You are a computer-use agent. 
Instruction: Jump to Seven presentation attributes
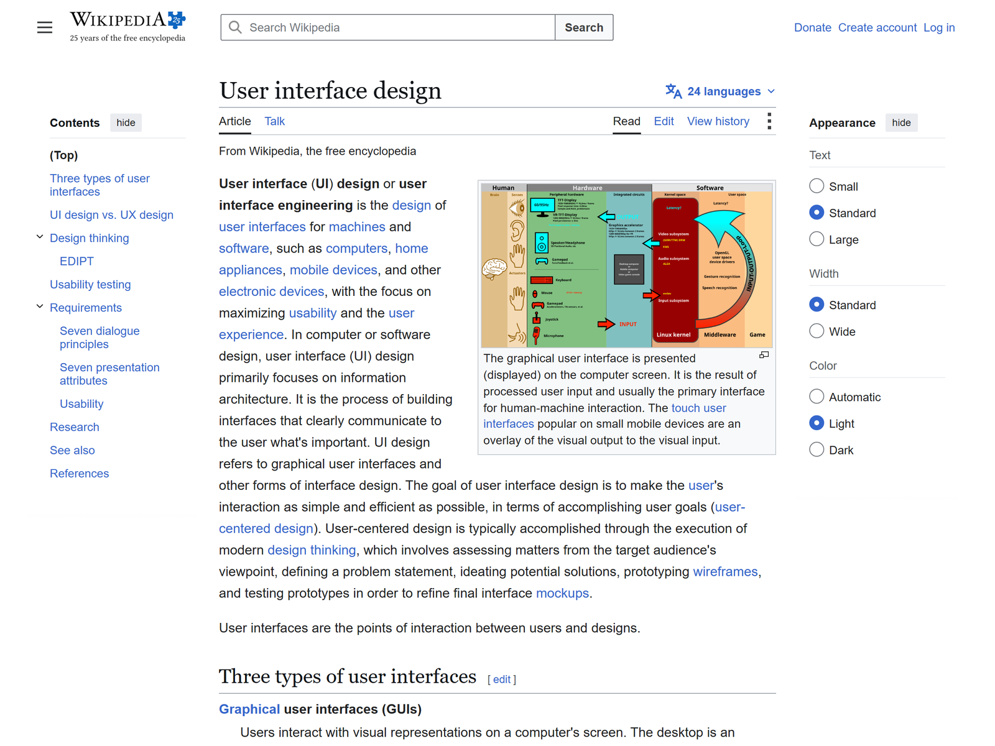109,374
